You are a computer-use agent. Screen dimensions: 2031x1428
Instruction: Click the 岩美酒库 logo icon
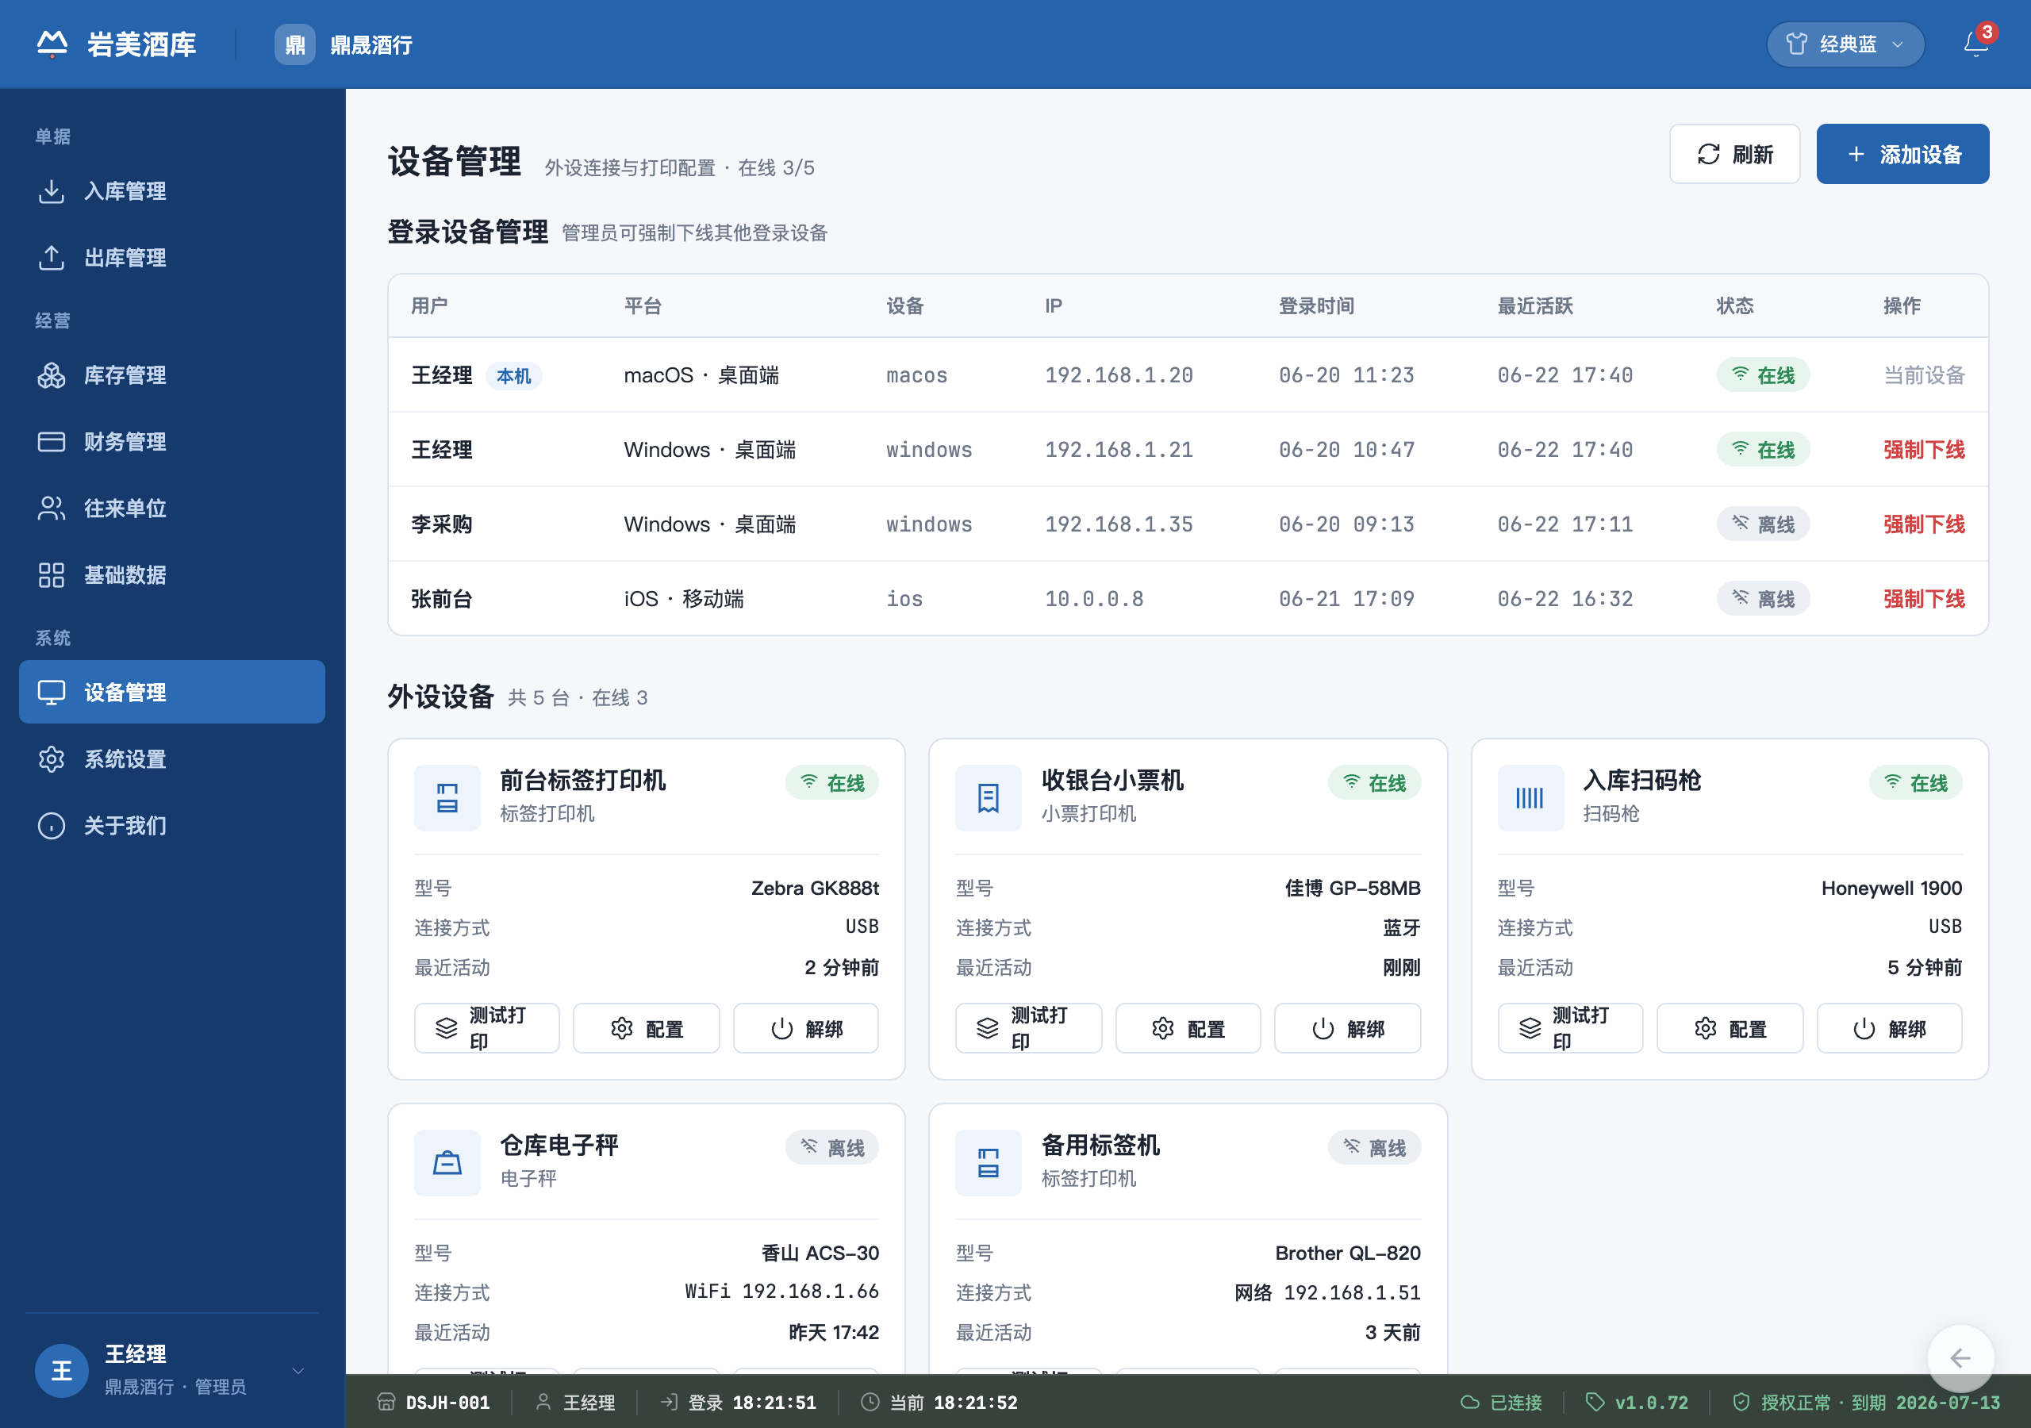(52, 44)
